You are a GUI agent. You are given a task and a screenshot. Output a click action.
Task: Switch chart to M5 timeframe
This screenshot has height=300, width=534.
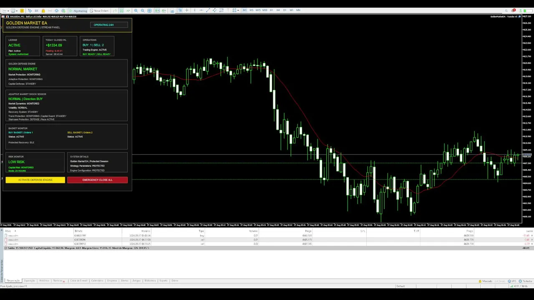click(x=252, y=10)
